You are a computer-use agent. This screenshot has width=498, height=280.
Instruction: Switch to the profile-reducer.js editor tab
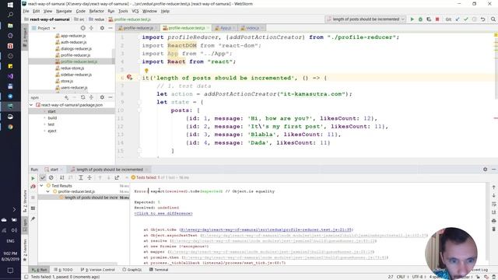tap(139, 28)
